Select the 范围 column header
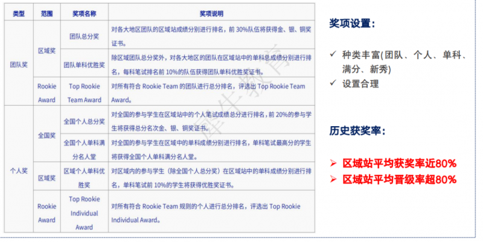Viewport: 483px width, 242px height. (47, 13)
